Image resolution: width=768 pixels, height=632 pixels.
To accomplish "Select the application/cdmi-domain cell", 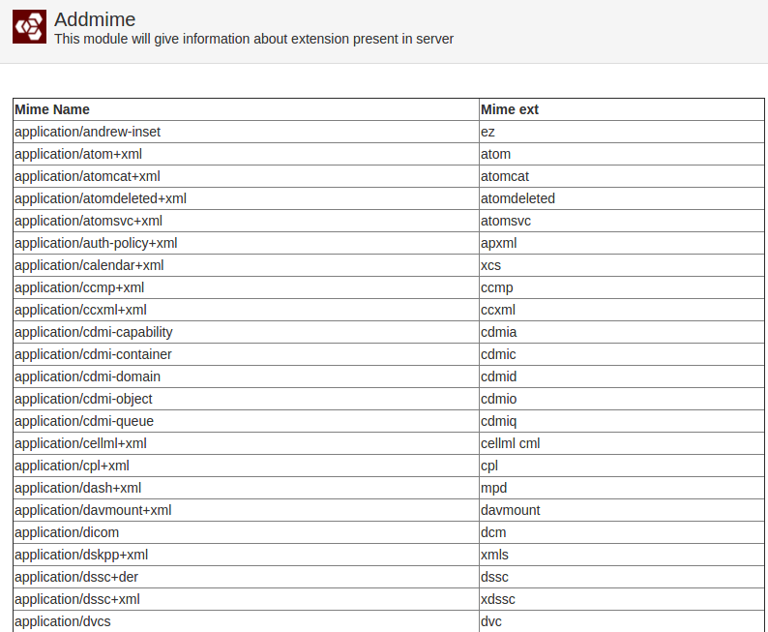I will point(246,376).
